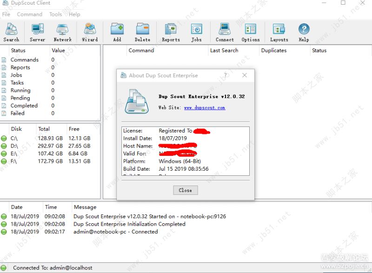Click the Failed status row icon
The width and height of the screenshot is (372, 273).
click(x=4, y=113)
